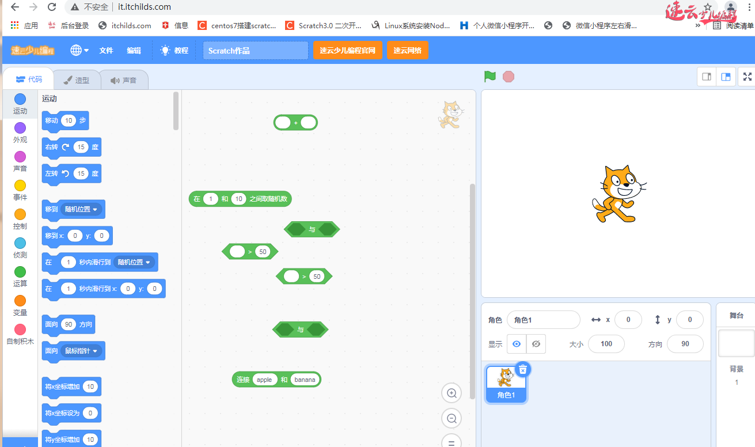
Task: Click the 速云少儿编程官网 button
Action: [x=347, y=50]
